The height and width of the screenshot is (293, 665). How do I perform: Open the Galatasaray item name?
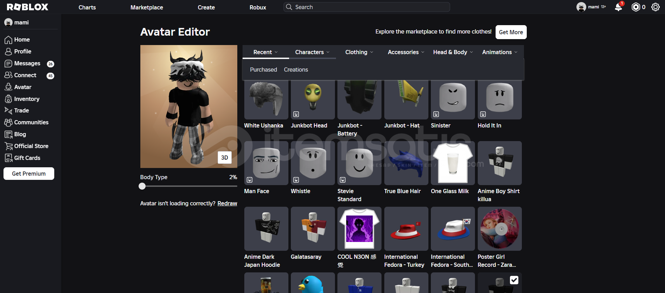point(306,257)
